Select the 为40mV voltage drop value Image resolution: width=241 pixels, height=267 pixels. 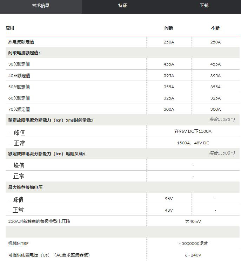point(193,221)
